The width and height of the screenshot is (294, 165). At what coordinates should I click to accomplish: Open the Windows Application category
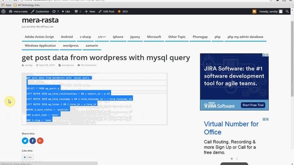(40, 46)
